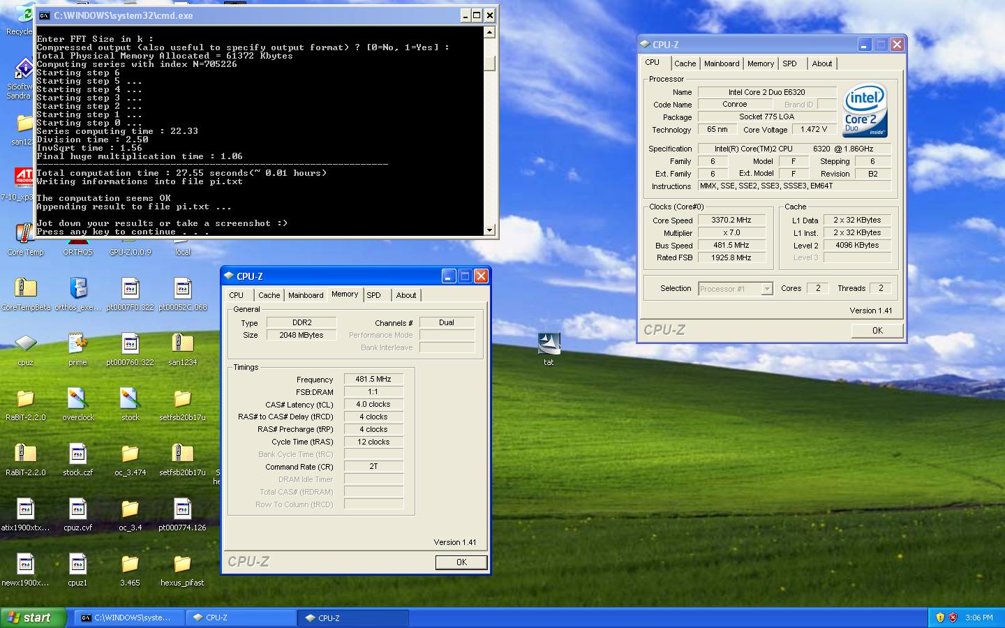Click OK in the CPU-Z processor window
The width and height of the screenshot is (1005, 628).
(x=877, y=331)
